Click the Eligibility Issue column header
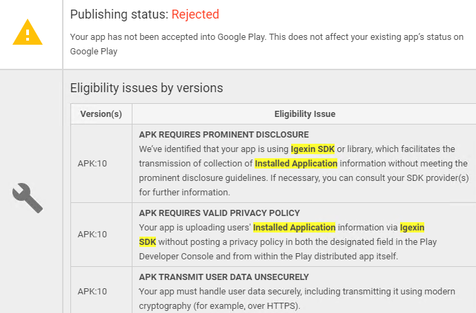Viewport: 476px width, 313px height. [x=305, y=114]
